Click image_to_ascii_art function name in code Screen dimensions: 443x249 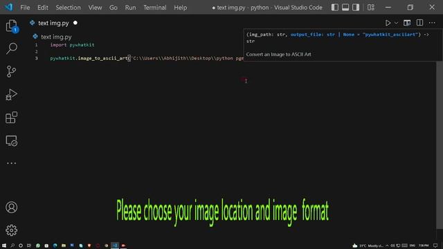pyautogui.click(x=102, y=58)
